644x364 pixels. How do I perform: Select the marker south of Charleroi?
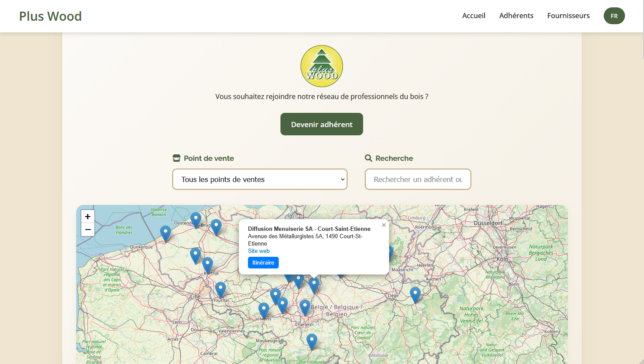click(312, 341)
